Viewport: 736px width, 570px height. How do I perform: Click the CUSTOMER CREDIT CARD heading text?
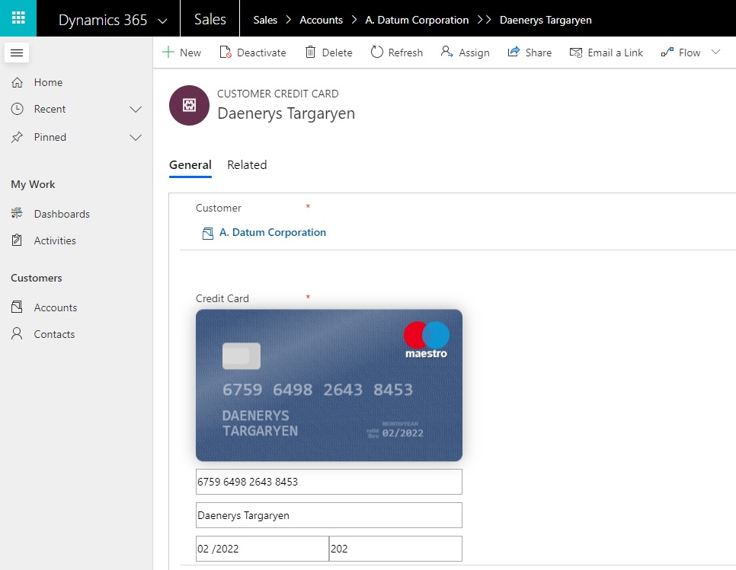point(278,94)
